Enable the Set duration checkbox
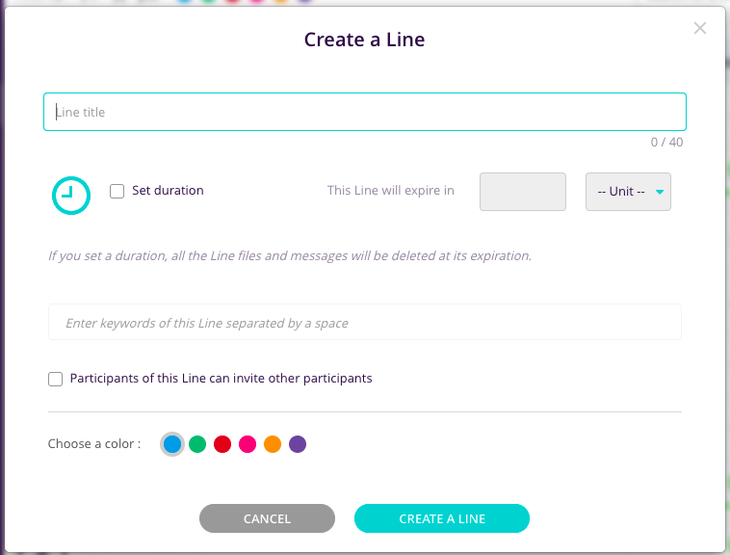The width and height of the screenshot is (730, 555). coord(117,191)
